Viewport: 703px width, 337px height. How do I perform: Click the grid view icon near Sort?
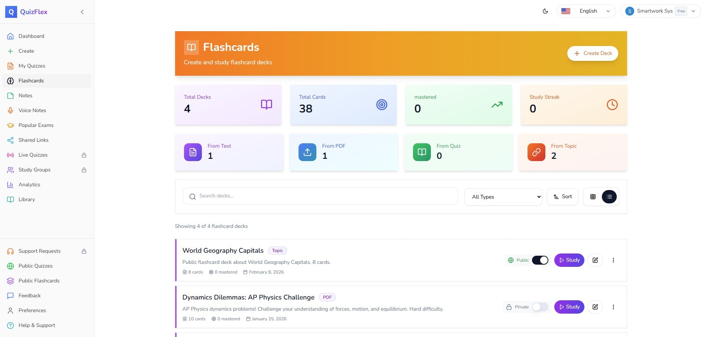point(593,196)
